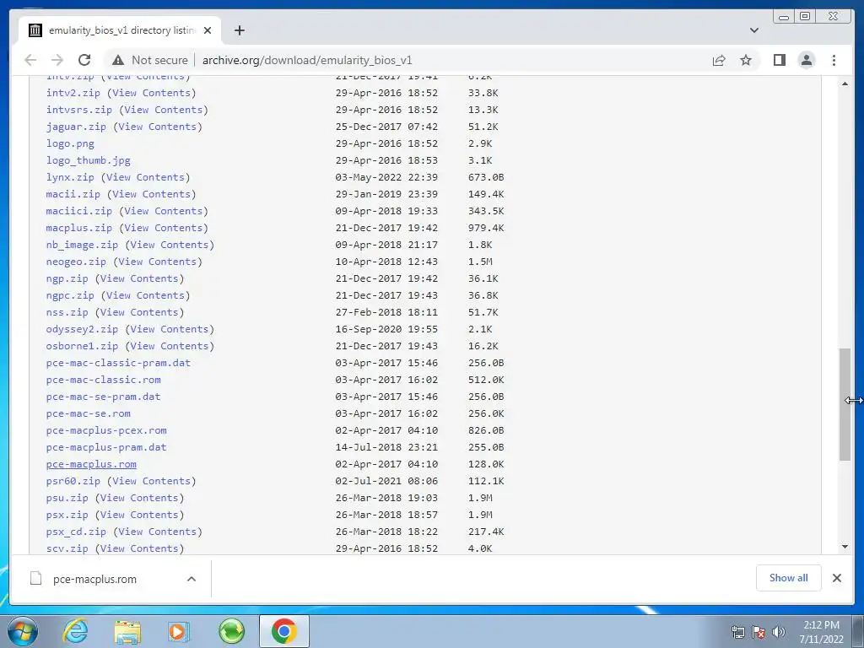
Task: Open the Action Center flag icon
Action: pos(759,632)
